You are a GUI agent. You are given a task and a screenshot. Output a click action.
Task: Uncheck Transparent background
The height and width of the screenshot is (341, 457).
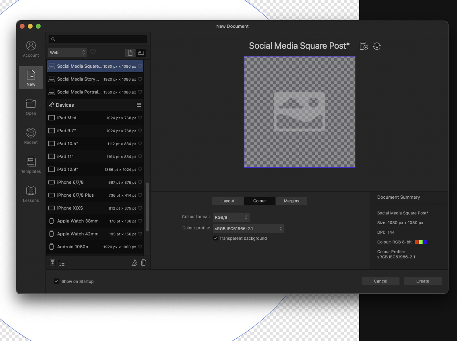coord(216,238)
